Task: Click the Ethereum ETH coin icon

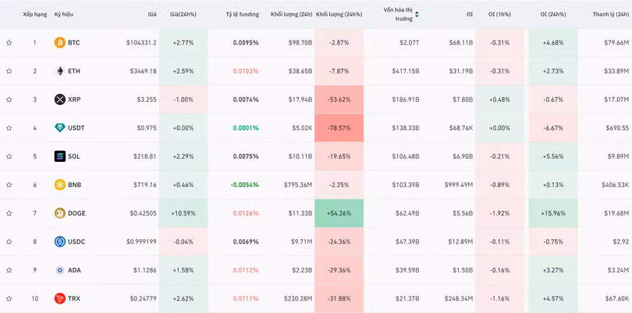Action: (x=59, y=71)
